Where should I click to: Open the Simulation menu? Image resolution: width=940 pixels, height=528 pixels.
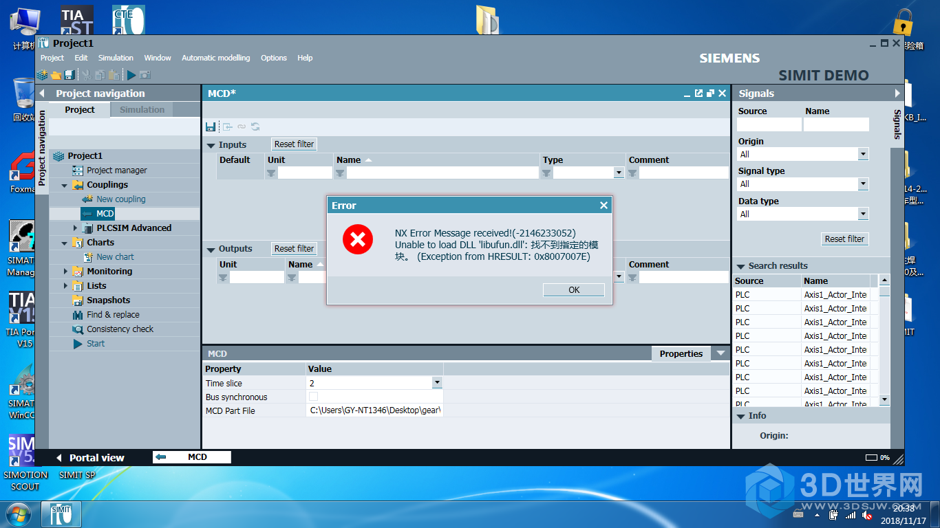(116, 58)
